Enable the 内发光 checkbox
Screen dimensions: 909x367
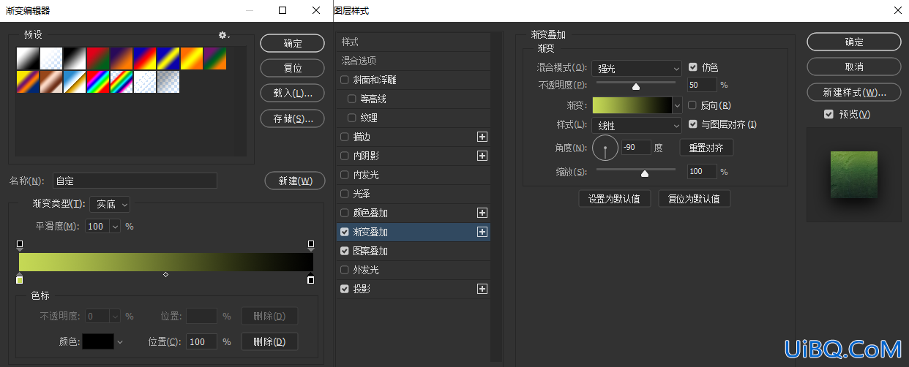(345, 175)
